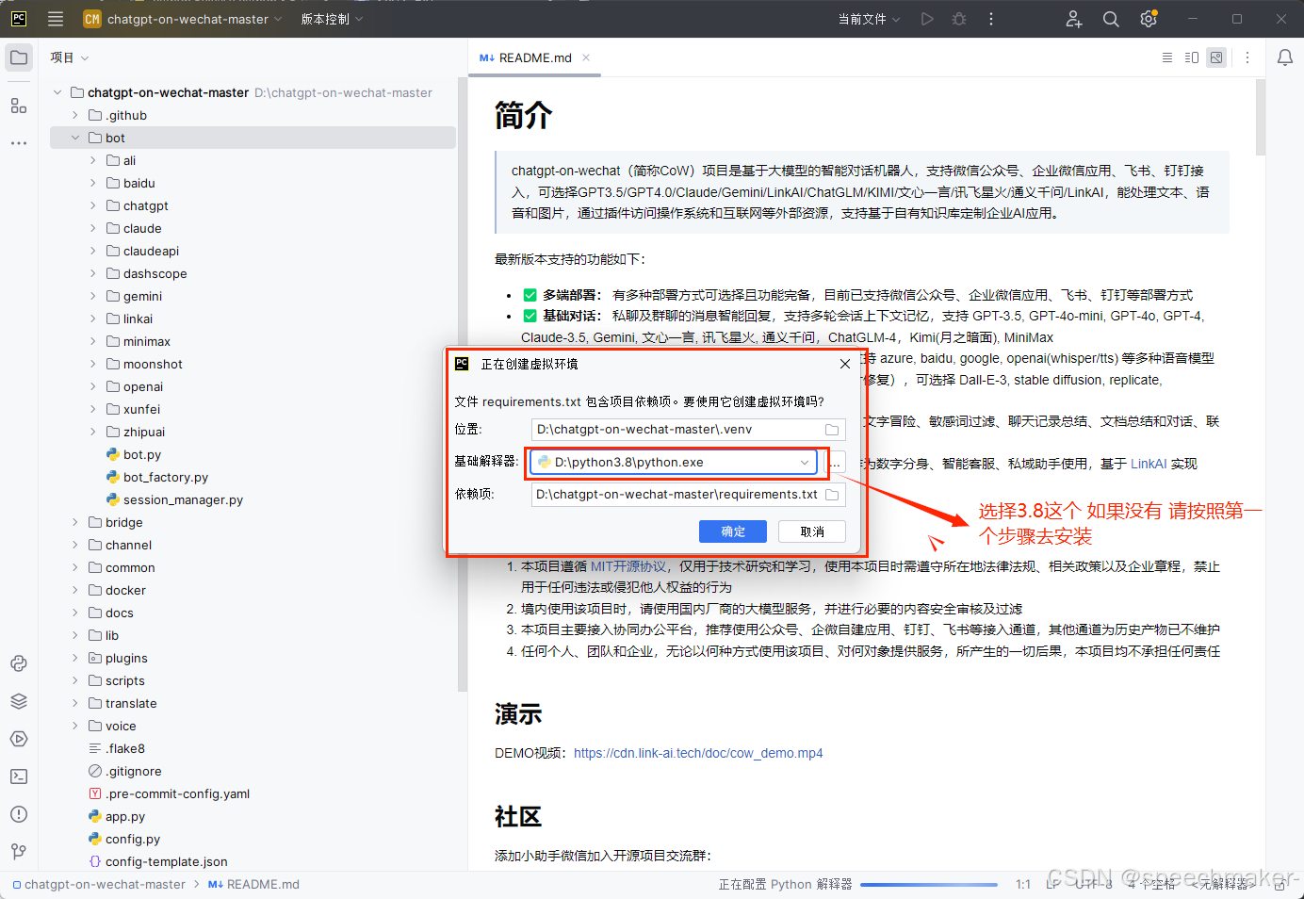Browse folder for requirements.txt dependency field
Image resolution: width=1304 pixels, height=899 pixels.
pyautogui.click(x=832, y=495)
